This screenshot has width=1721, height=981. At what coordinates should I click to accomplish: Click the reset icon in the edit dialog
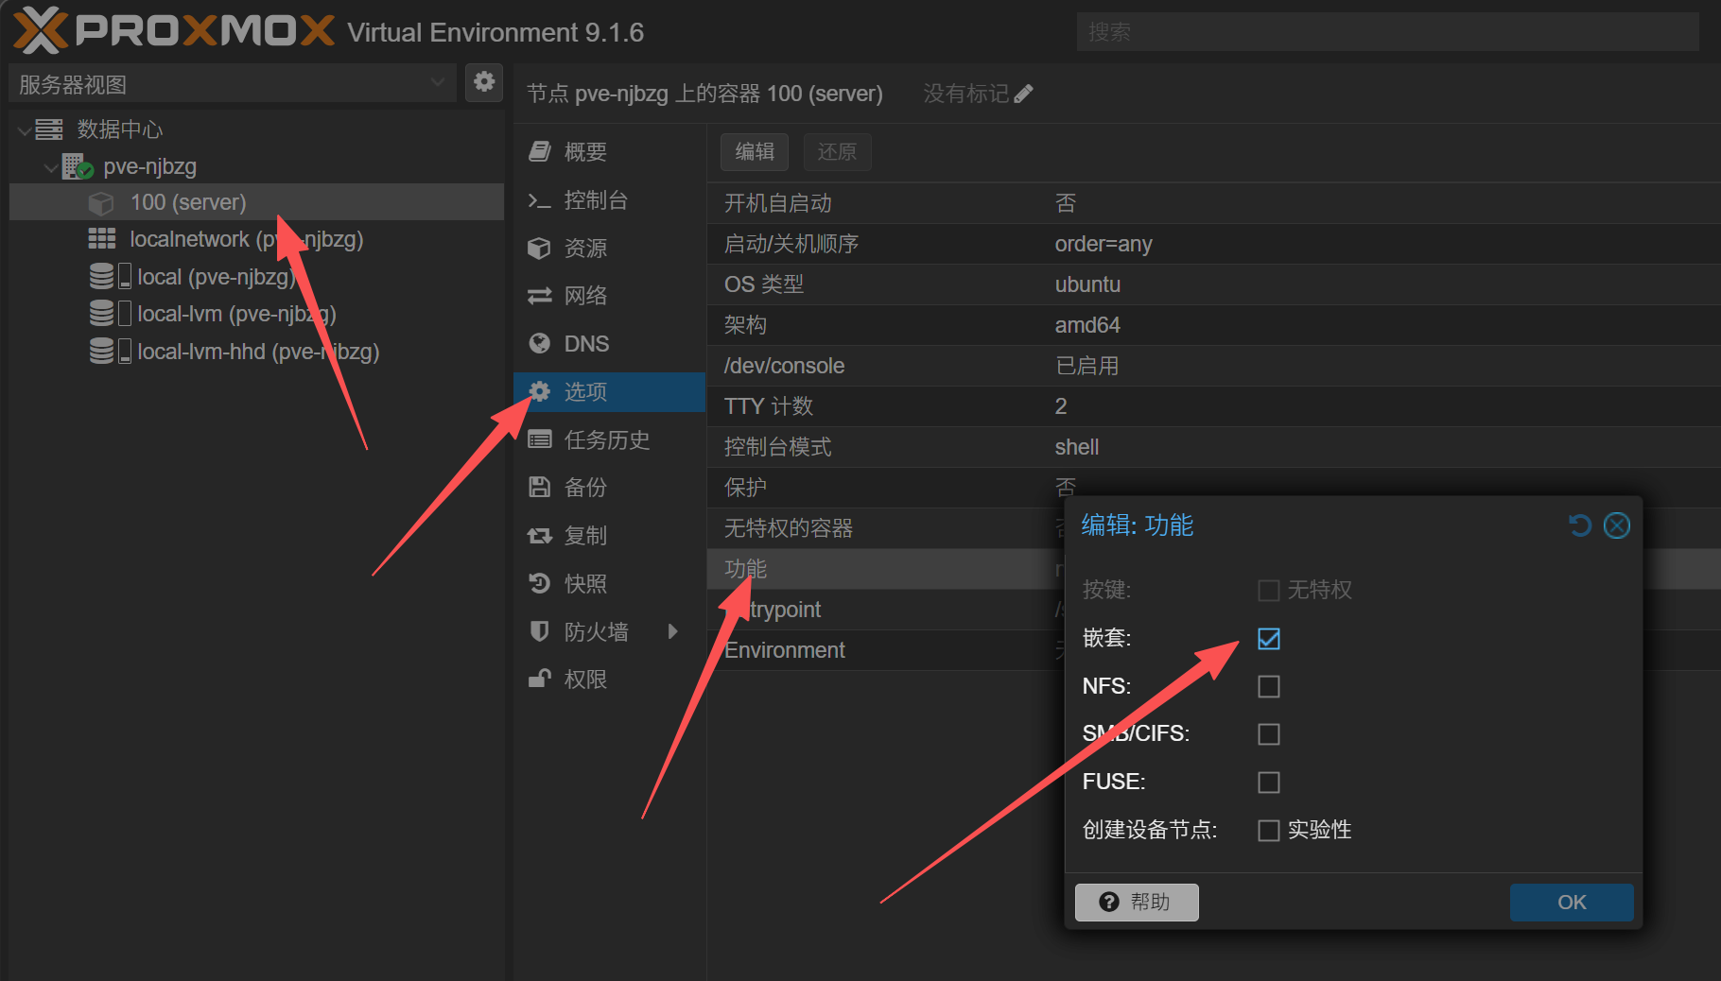1579,525
